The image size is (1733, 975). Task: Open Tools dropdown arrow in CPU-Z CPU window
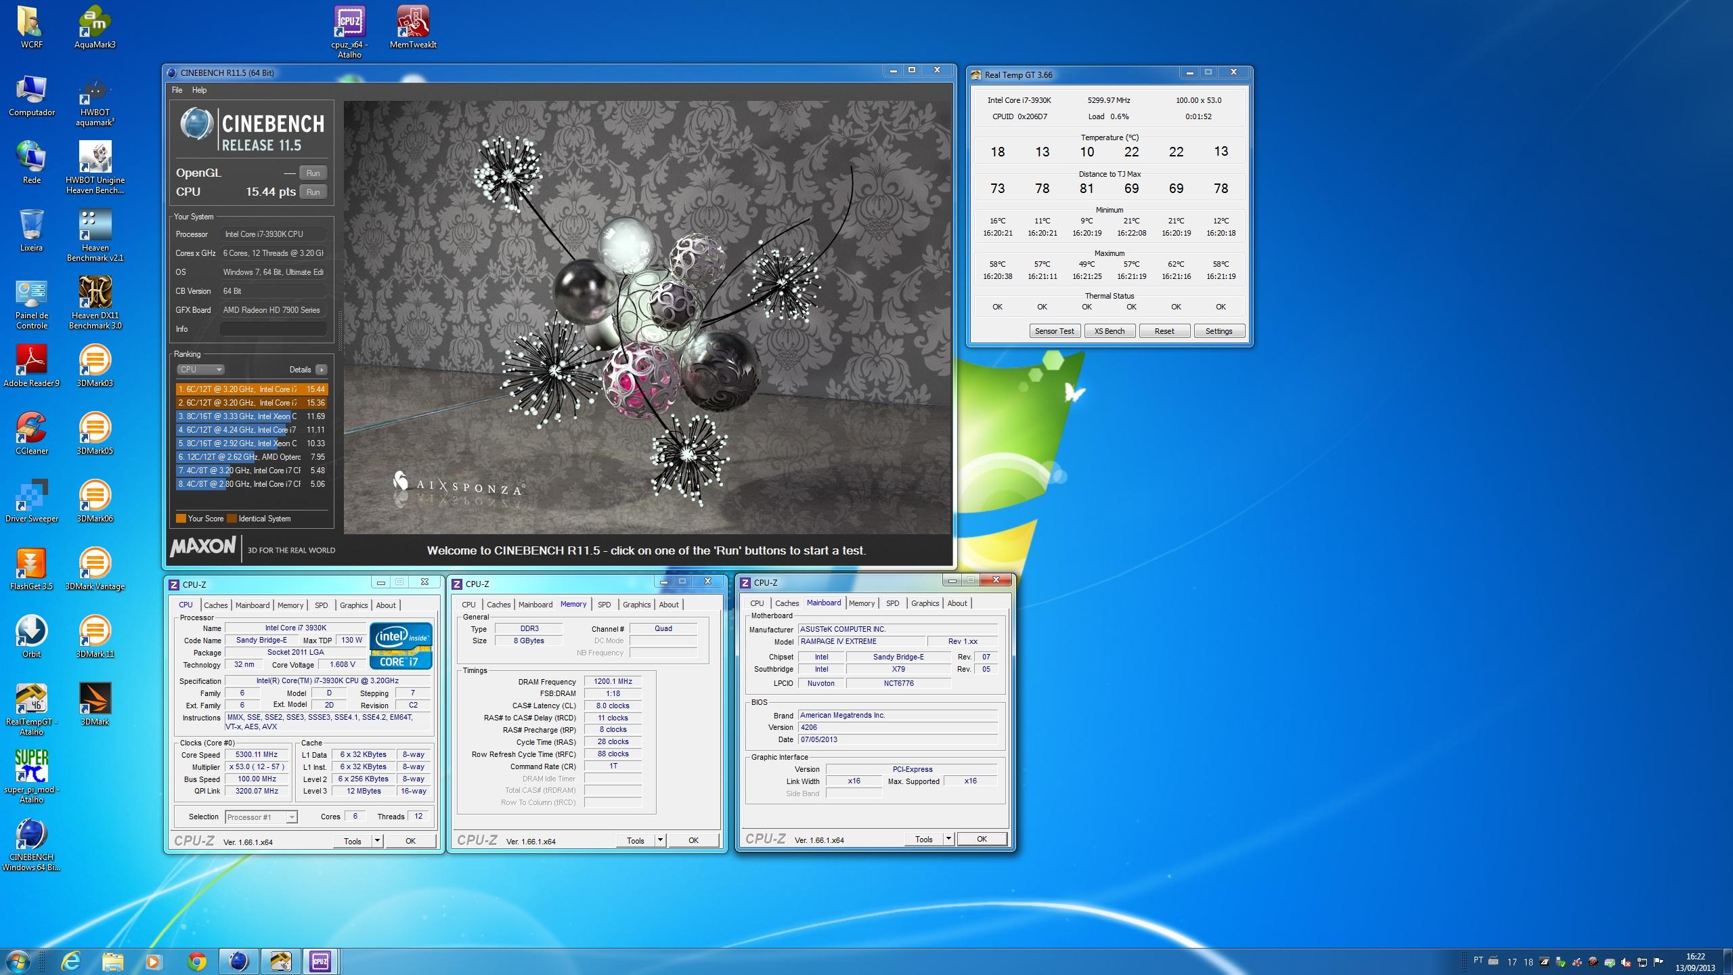pyautogui.click(x=377, y=841)
